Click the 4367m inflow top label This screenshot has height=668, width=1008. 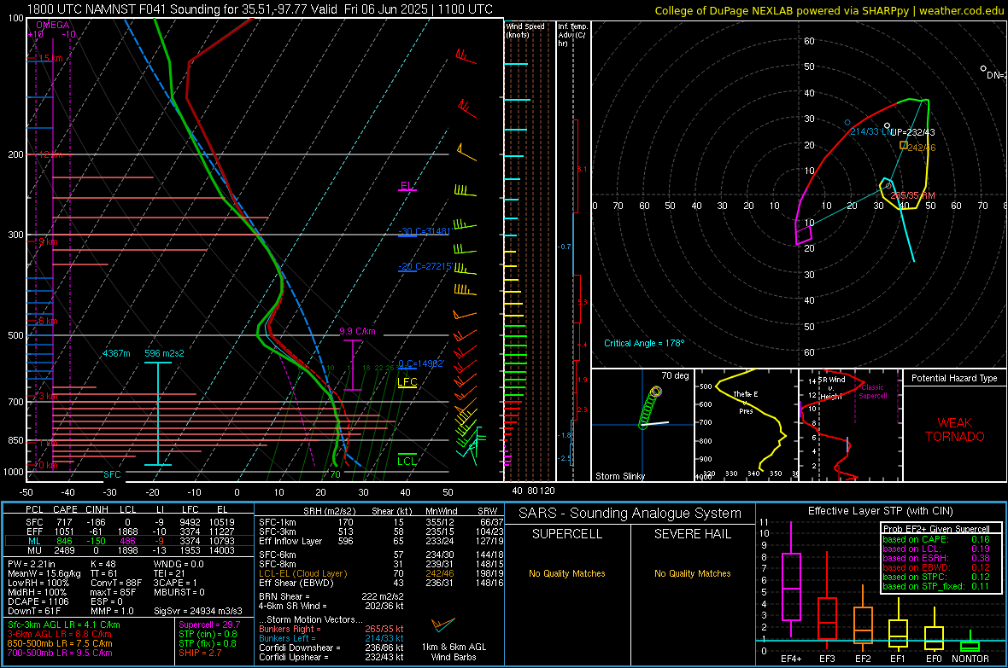click(x=116, y=353)
